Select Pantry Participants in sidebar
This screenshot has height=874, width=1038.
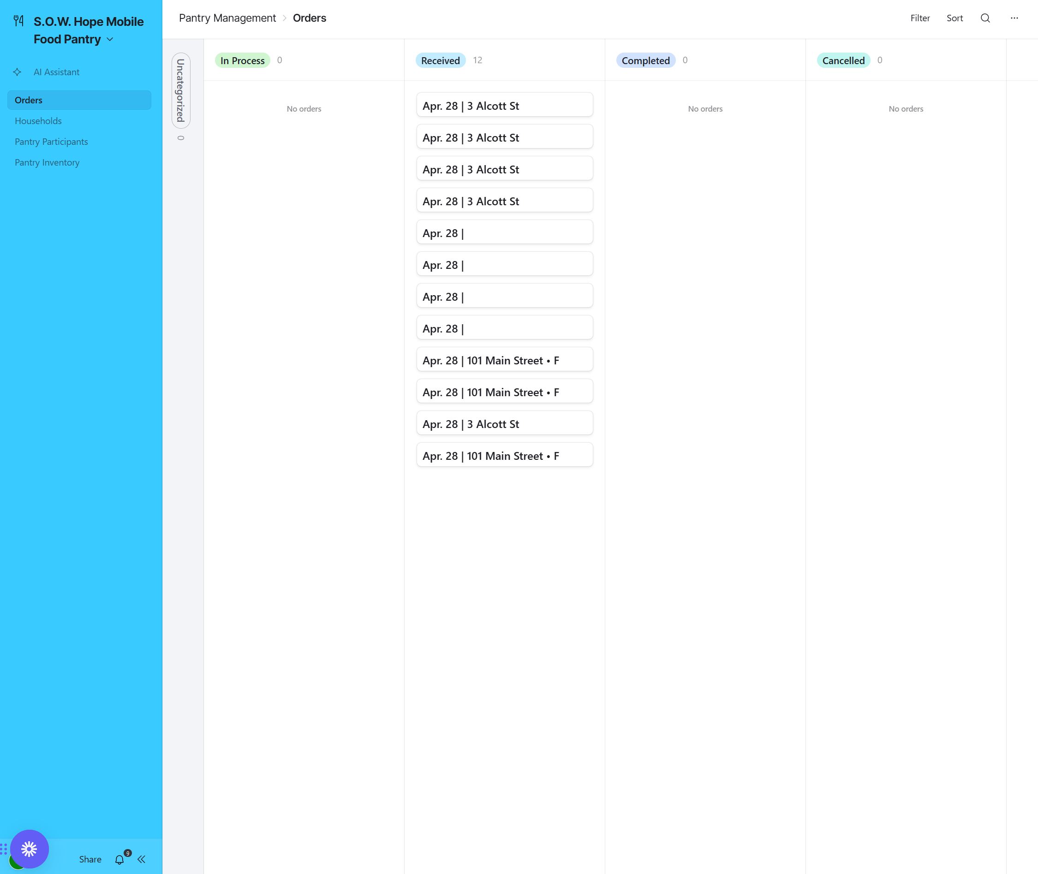(x=51, y=142)
